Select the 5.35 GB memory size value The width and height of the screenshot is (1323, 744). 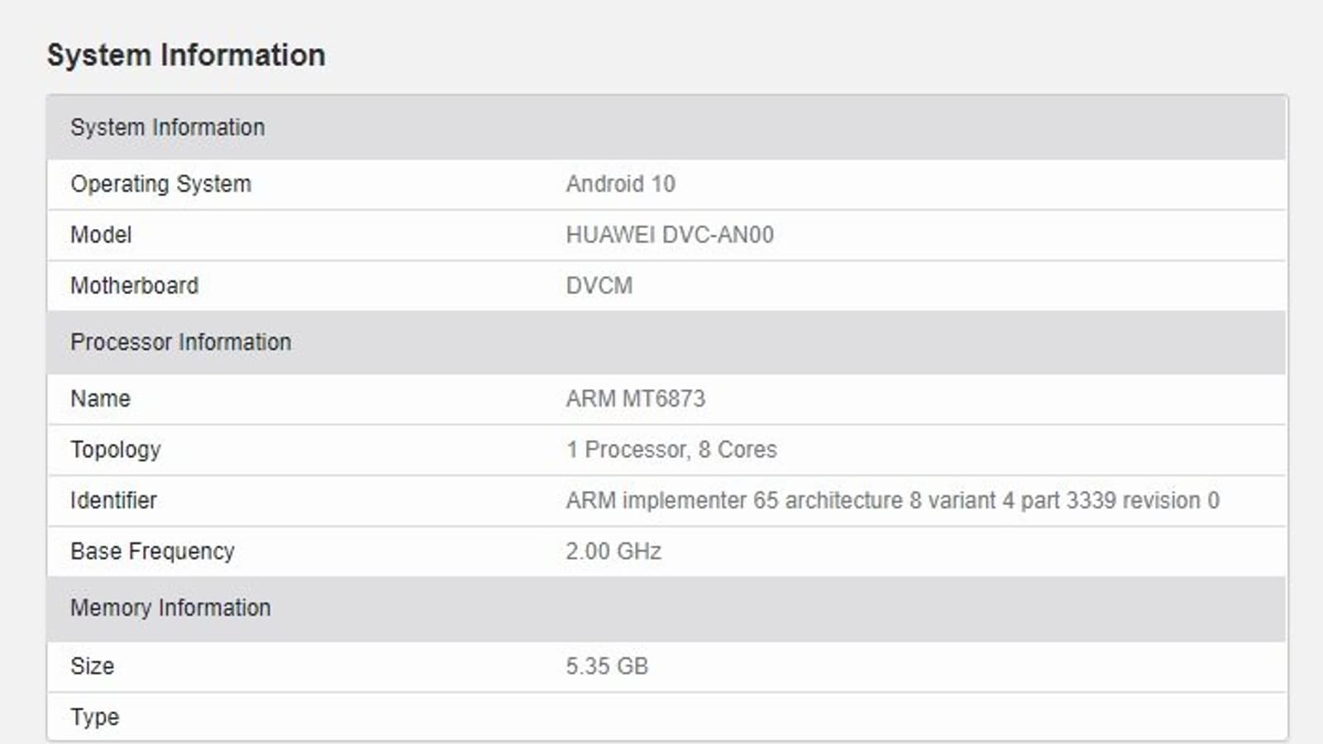pos(607,666)
